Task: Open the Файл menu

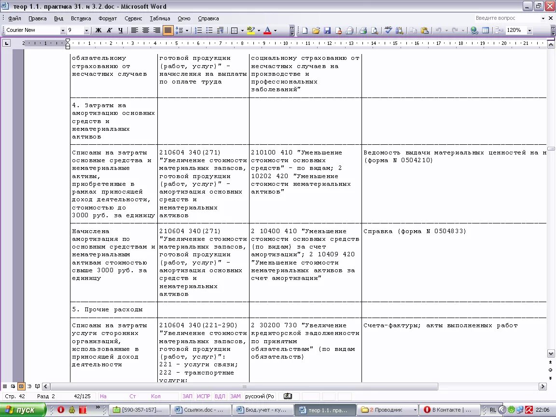Action: click(x=14, y=18)
